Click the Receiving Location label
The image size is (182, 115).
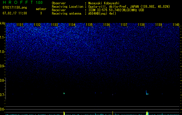67,7
